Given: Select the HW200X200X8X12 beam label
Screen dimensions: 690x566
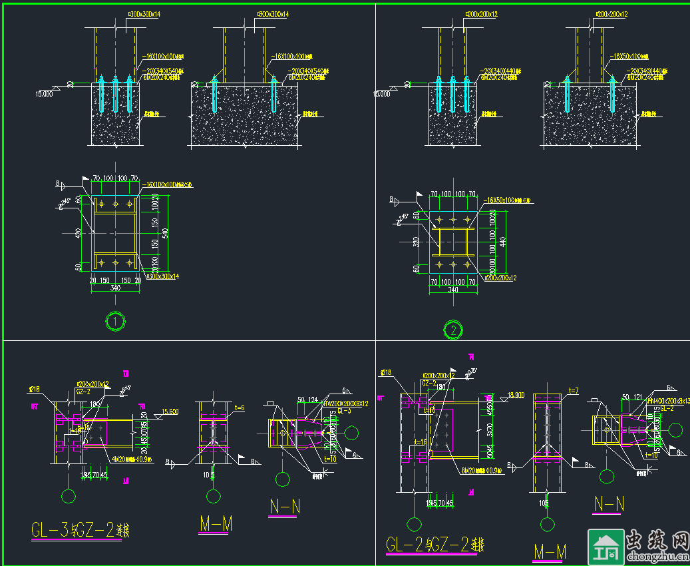Looking at the screenshot, I should [345, 404].
